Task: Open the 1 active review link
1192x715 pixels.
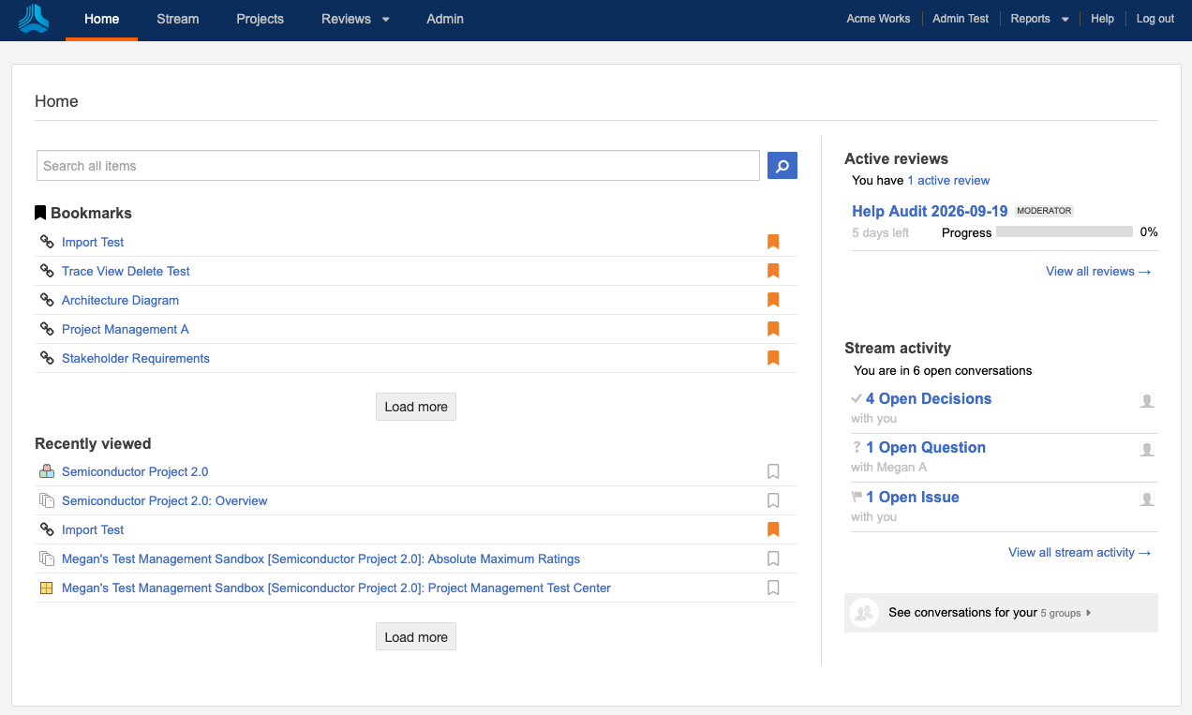Action: tap(948, 180)
